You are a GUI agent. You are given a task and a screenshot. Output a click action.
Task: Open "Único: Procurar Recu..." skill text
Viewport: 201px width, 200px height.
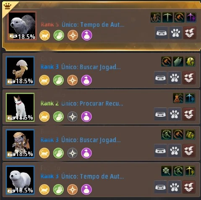pyautogui.click(x=92, y=103)
